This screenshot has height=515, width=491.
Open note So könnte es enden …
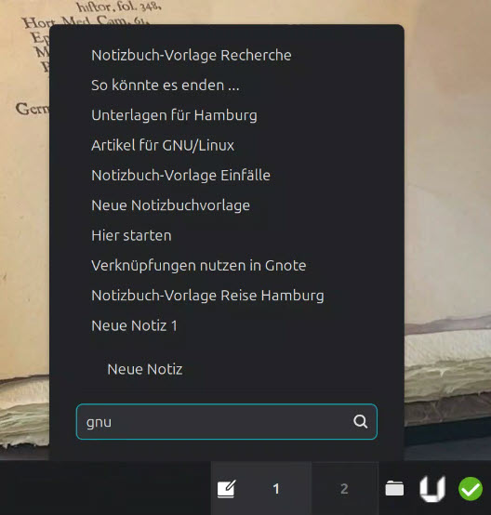click(x=166, y=86)
